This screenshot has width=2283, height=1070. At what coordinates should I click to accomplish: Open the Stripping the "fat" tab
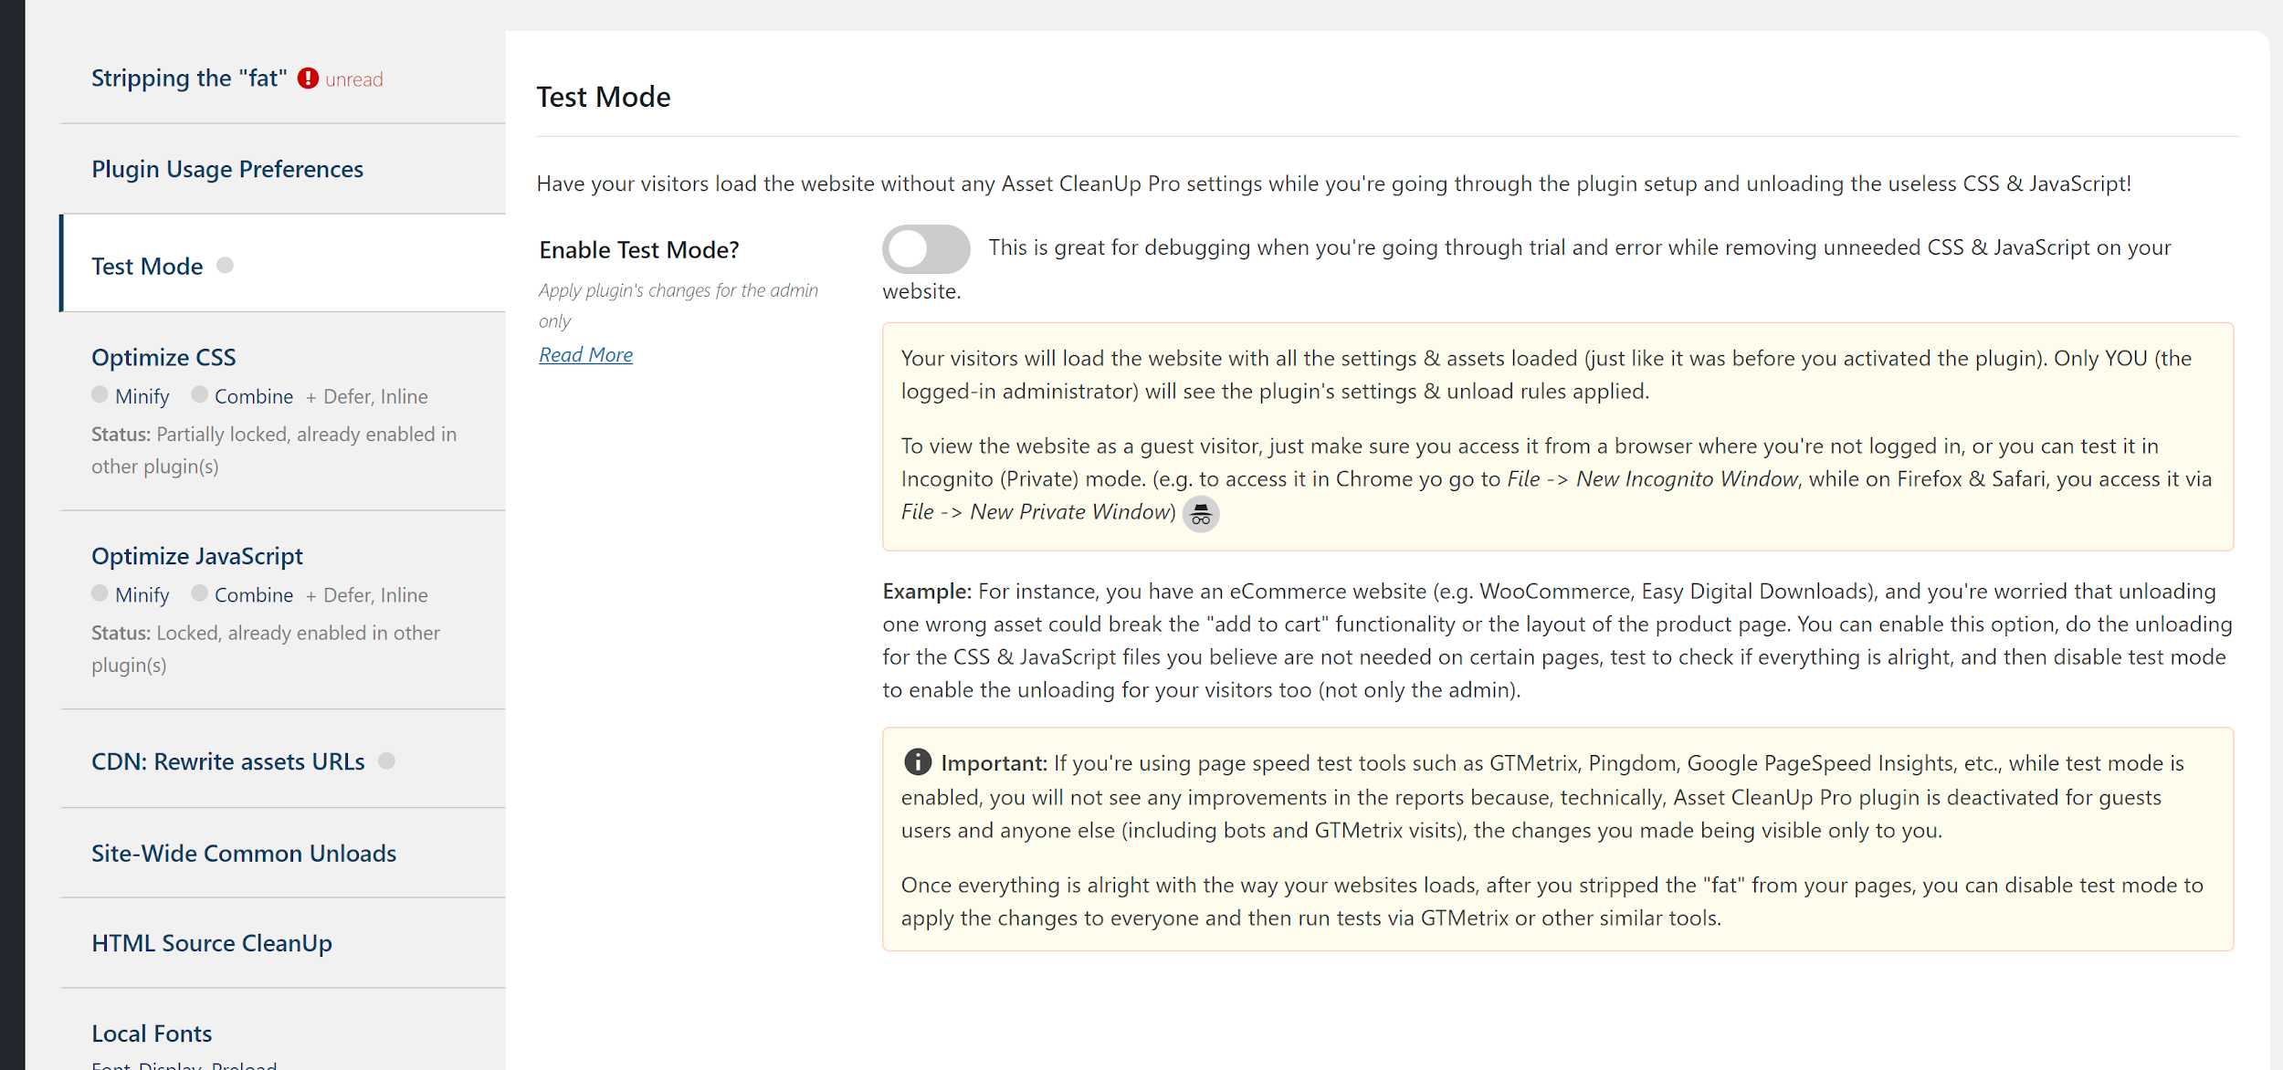coord(189,79)
